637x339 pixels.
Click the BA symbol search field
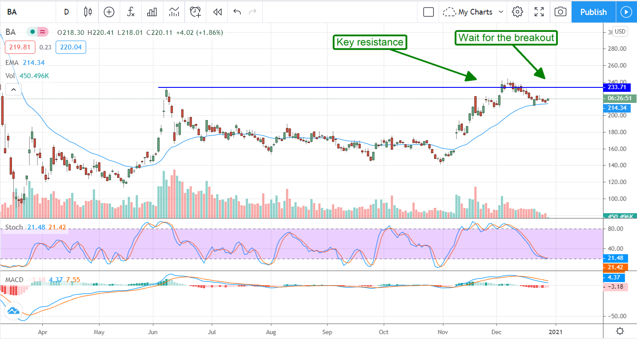pyautogui.click(x=27, y=12)
